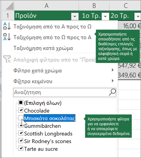Image resolution: width=141 pixels, height=158 pixels.
Task: Select row 1 header
Action: coord(8,16)
